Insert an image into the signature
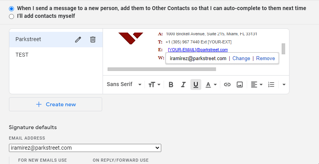 (240, 85)
